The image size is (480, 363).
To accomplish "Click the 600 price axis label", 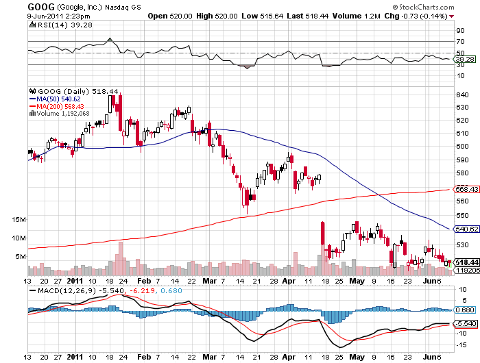I will pyautogui.click(x=462, y=146).
